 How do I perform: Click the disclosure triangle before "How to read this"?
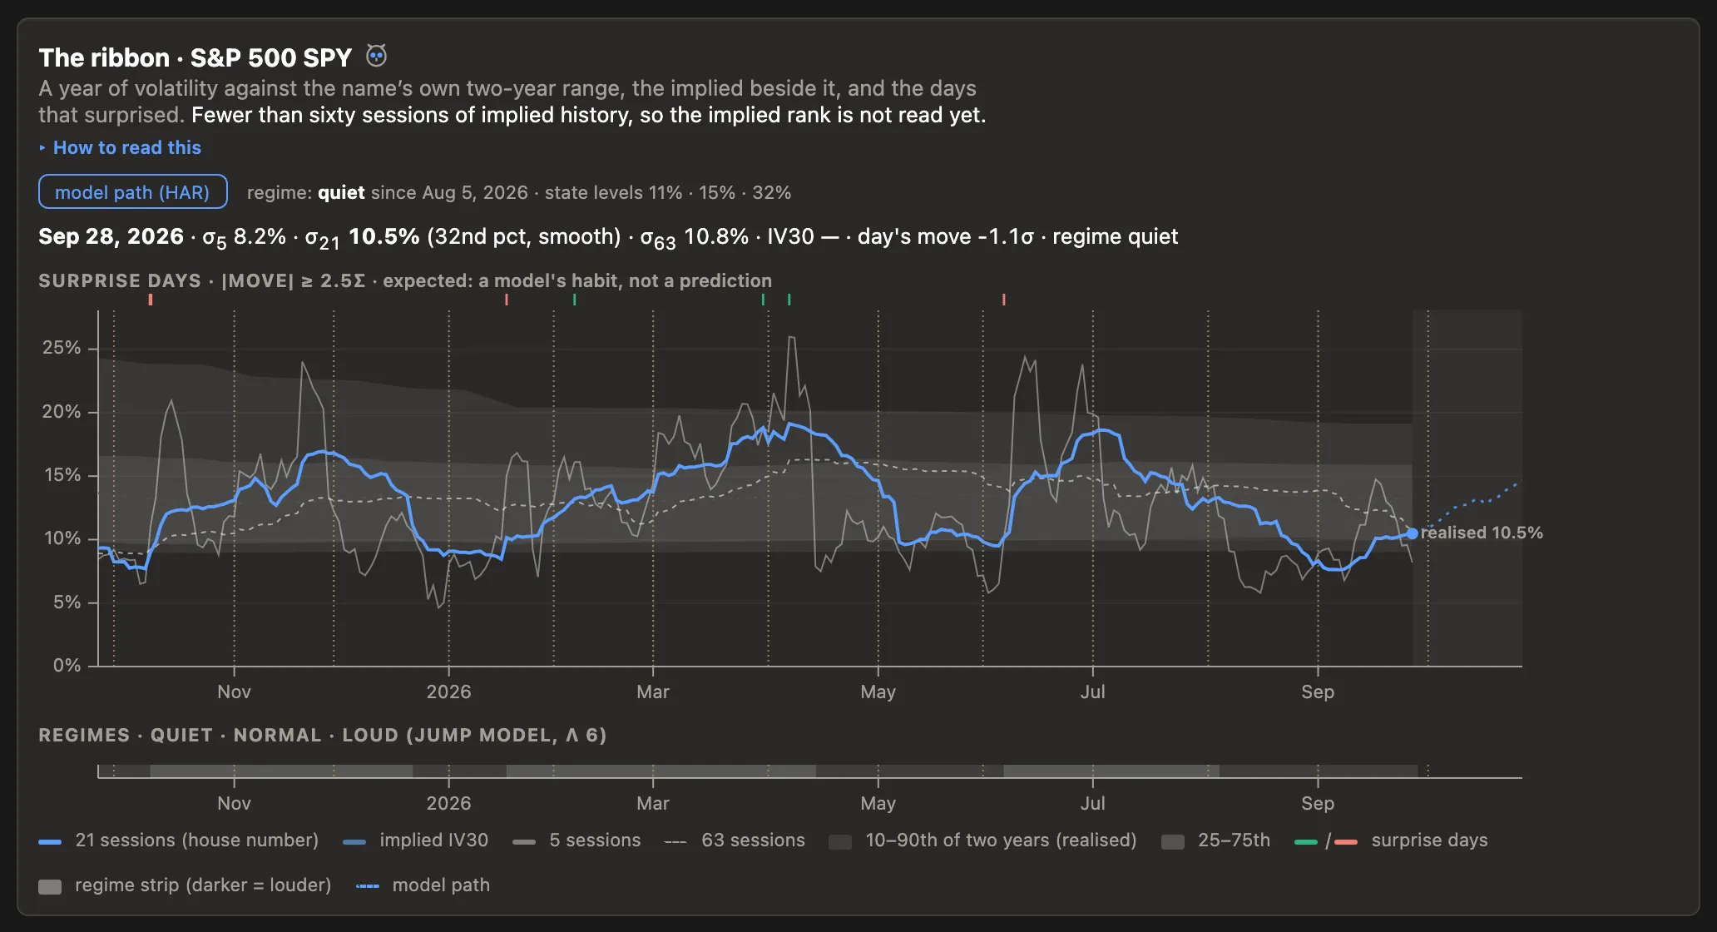coord(42,148)
